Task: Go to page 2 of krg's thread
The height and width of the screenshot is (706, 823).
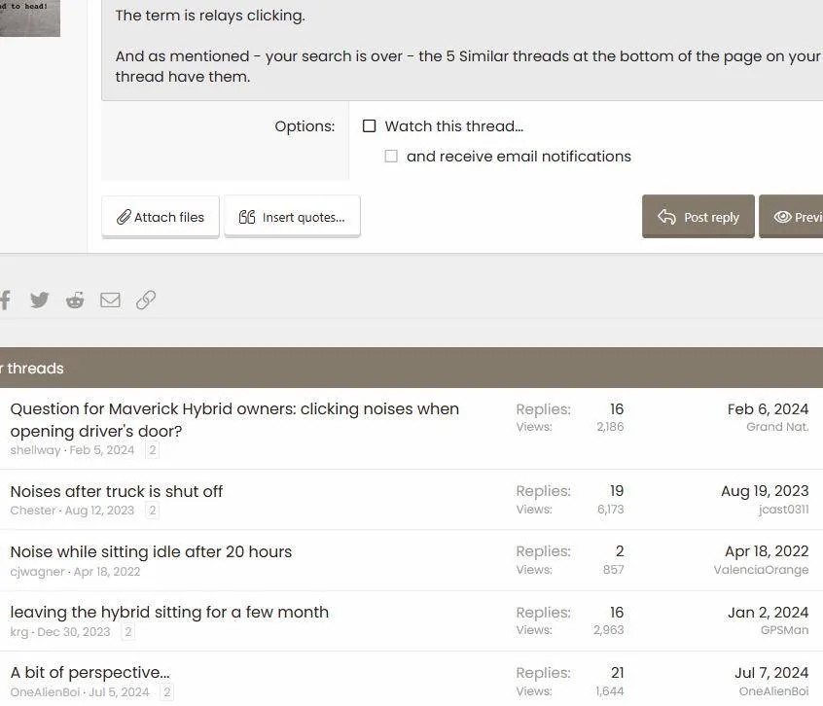Action: (128, 632)
